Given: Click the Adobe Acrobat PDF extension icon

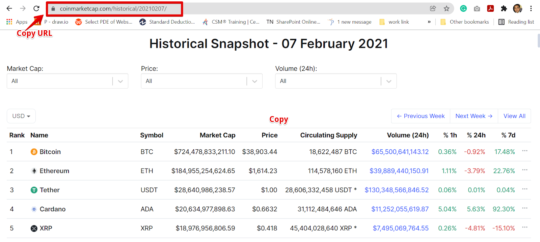Looking at the screenshot, I should [x=490, y=8].
